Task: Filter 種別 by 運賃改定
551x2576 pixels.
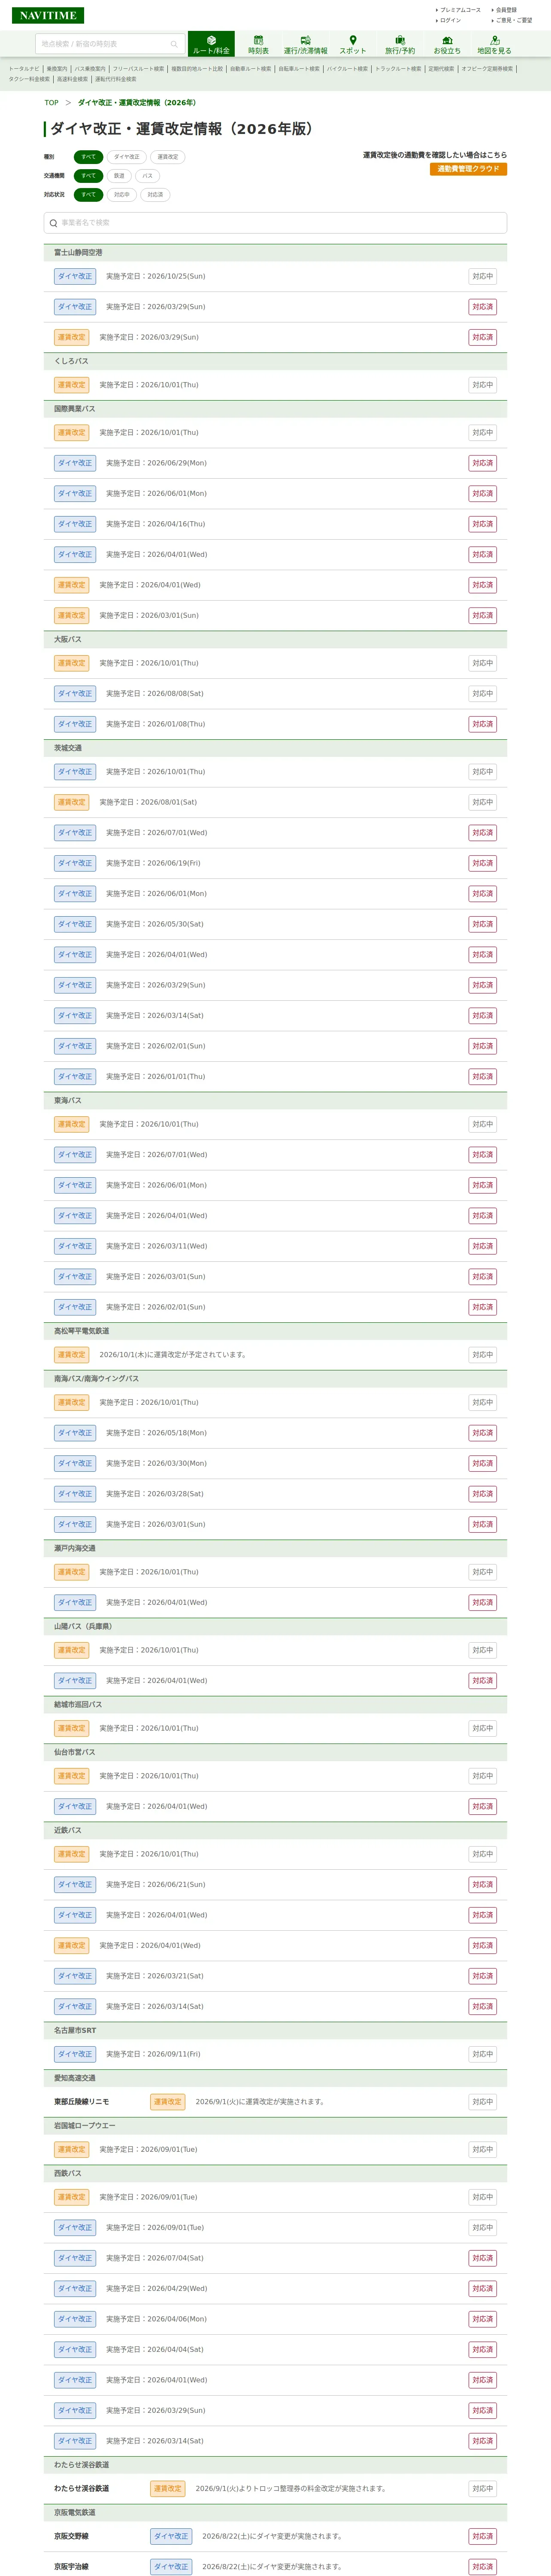Action: 168,157
